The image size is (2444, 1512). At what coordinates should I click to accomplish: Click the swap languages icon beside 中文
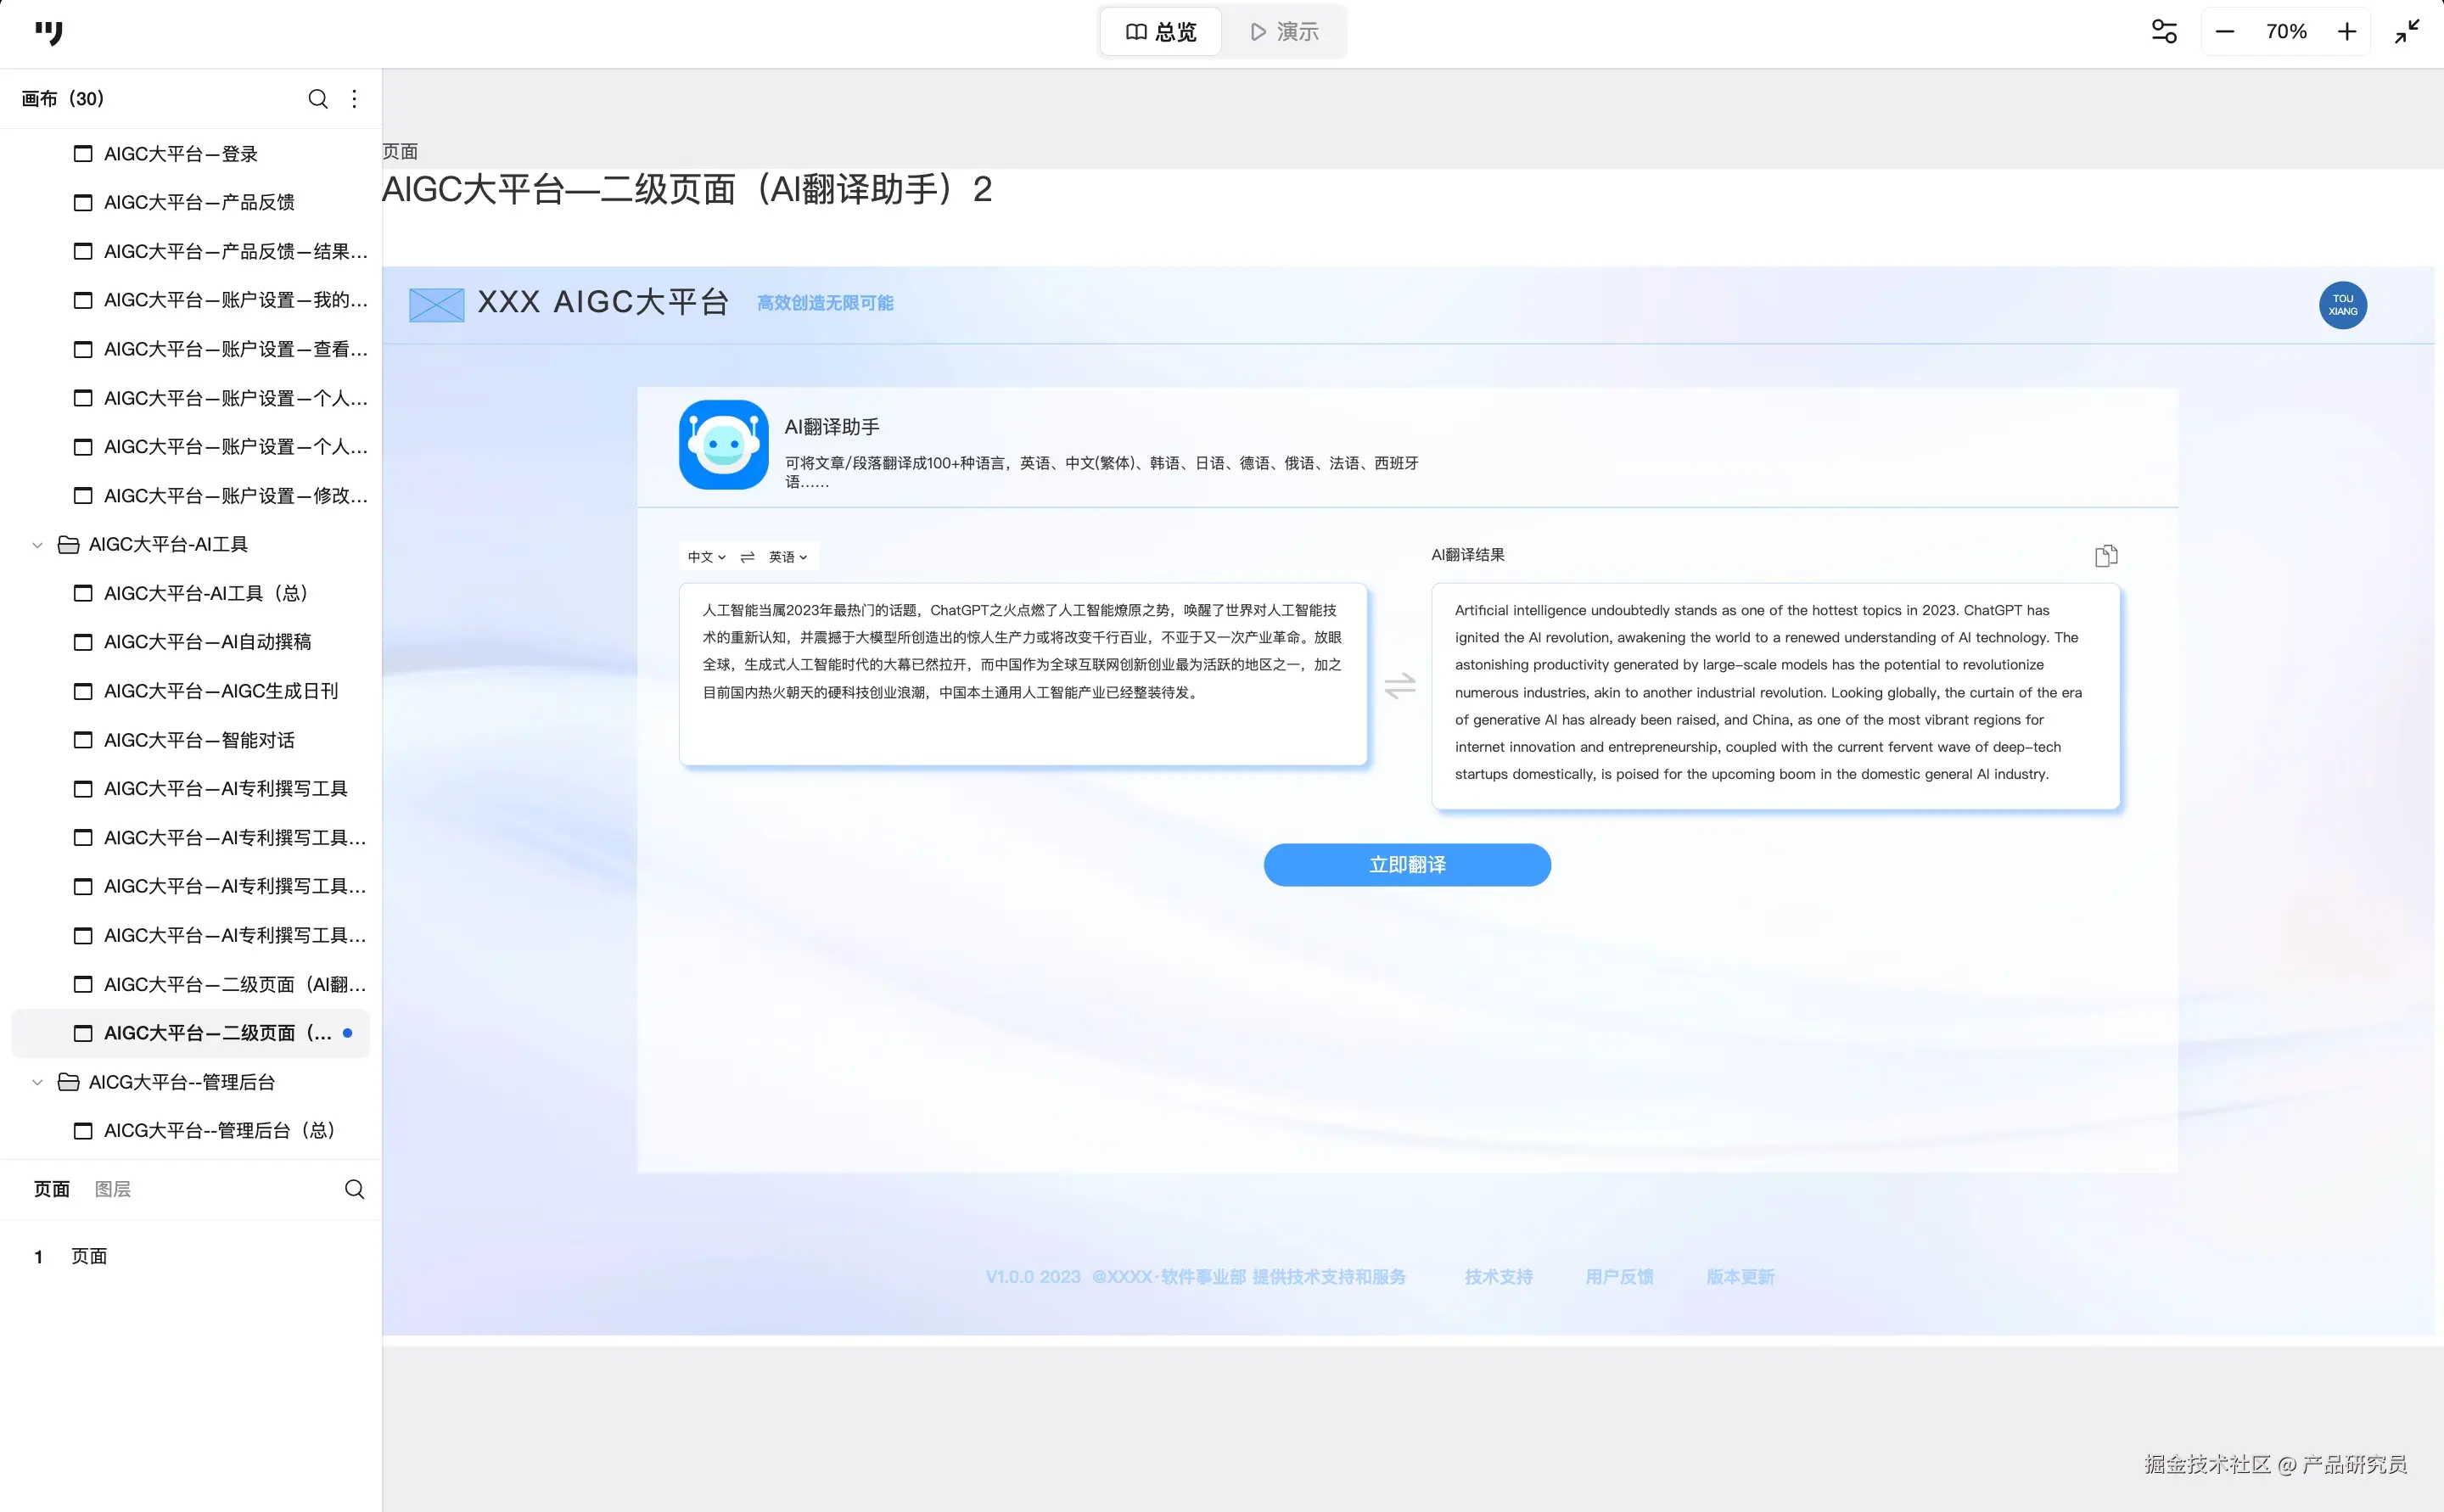point(747,557)
